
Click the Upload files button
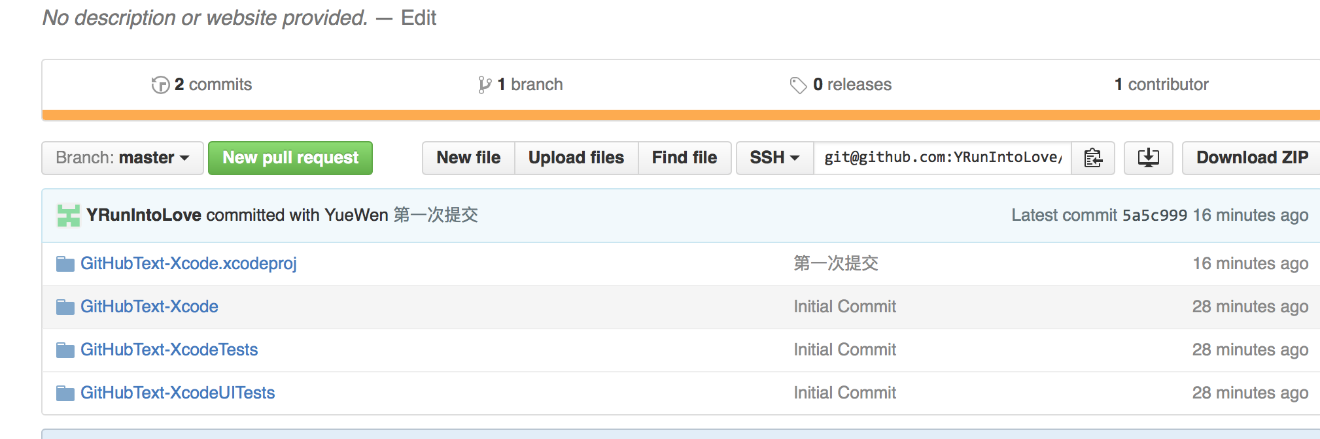(x=576, y=158)
